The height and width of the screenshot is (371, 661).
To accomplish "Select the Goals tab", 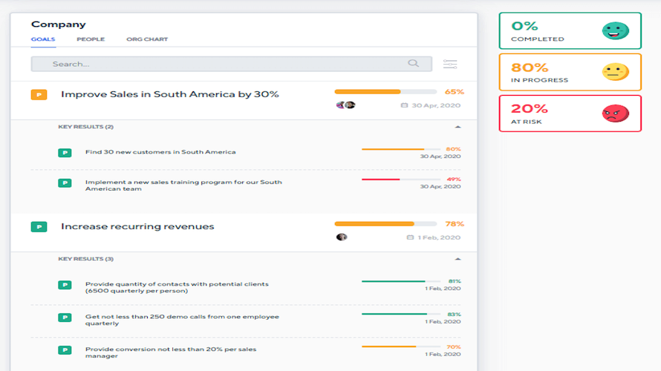I will click(43, 39).
